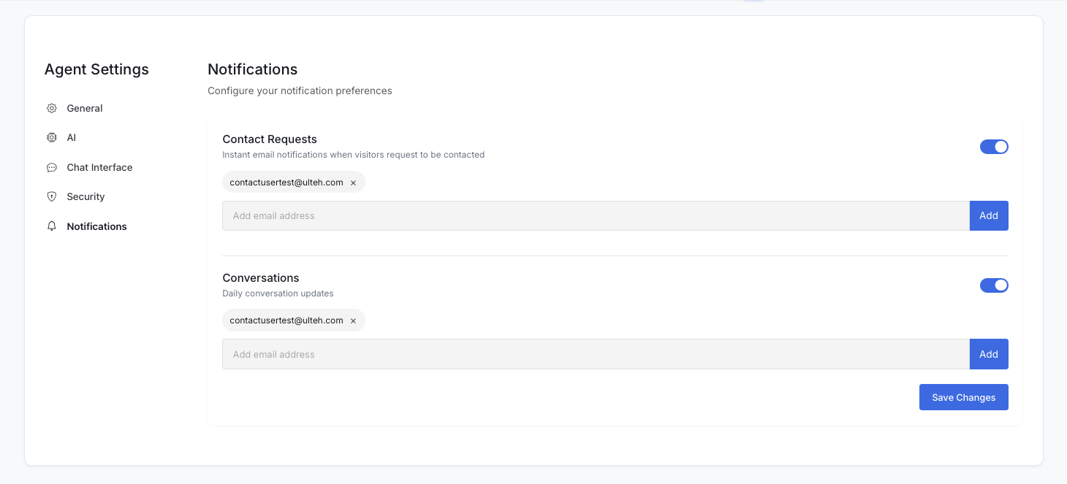Turn off the Conversations notifications toggle
This screenshot has width=1067, height=484.
(x=994, y=285)
